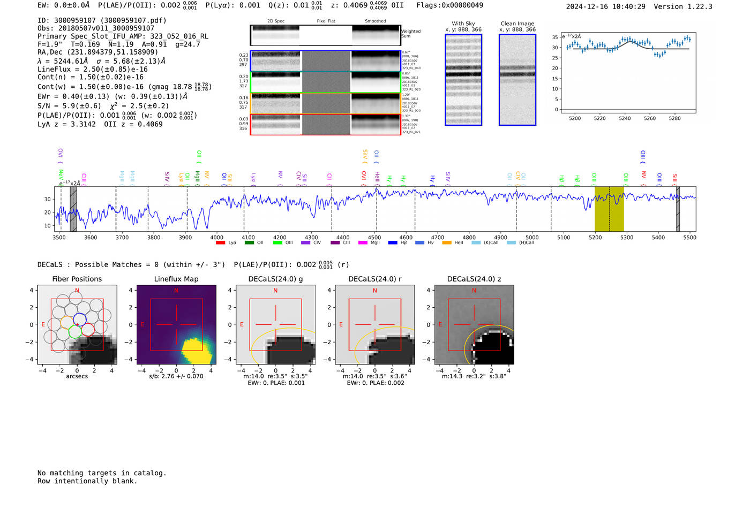
Task: Click the 'LyA z = 3.3142' text
Action: [x=66, y=124]
